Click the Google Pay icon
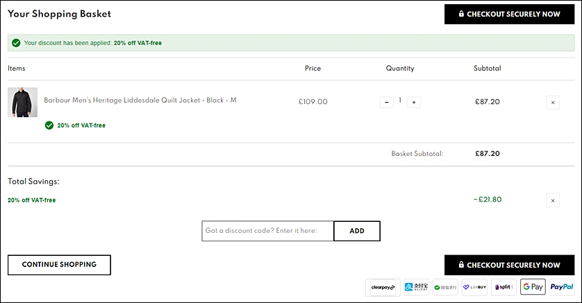This screenshot has height=303, width=582. tap(533, 286)
